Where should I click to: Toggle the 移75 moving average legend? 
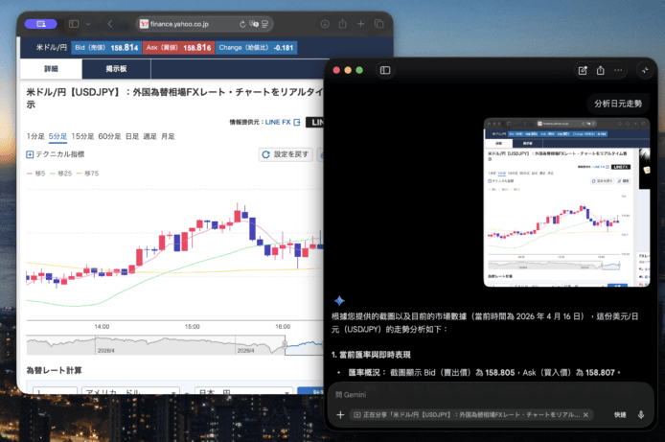pyautogui.click(x=87, y=174)
